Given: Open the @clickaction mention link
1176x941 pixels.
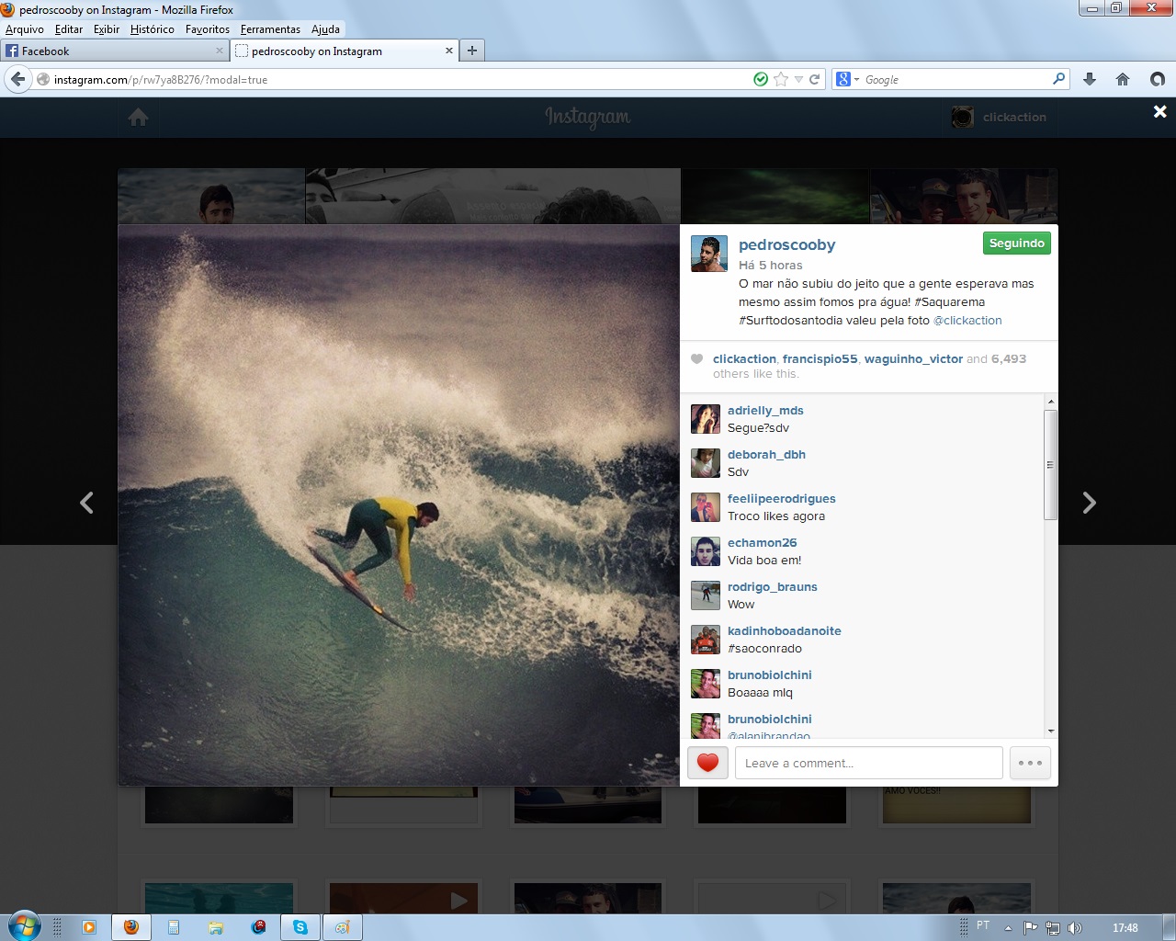Looking at the screenshot, I should pos(967,321).
